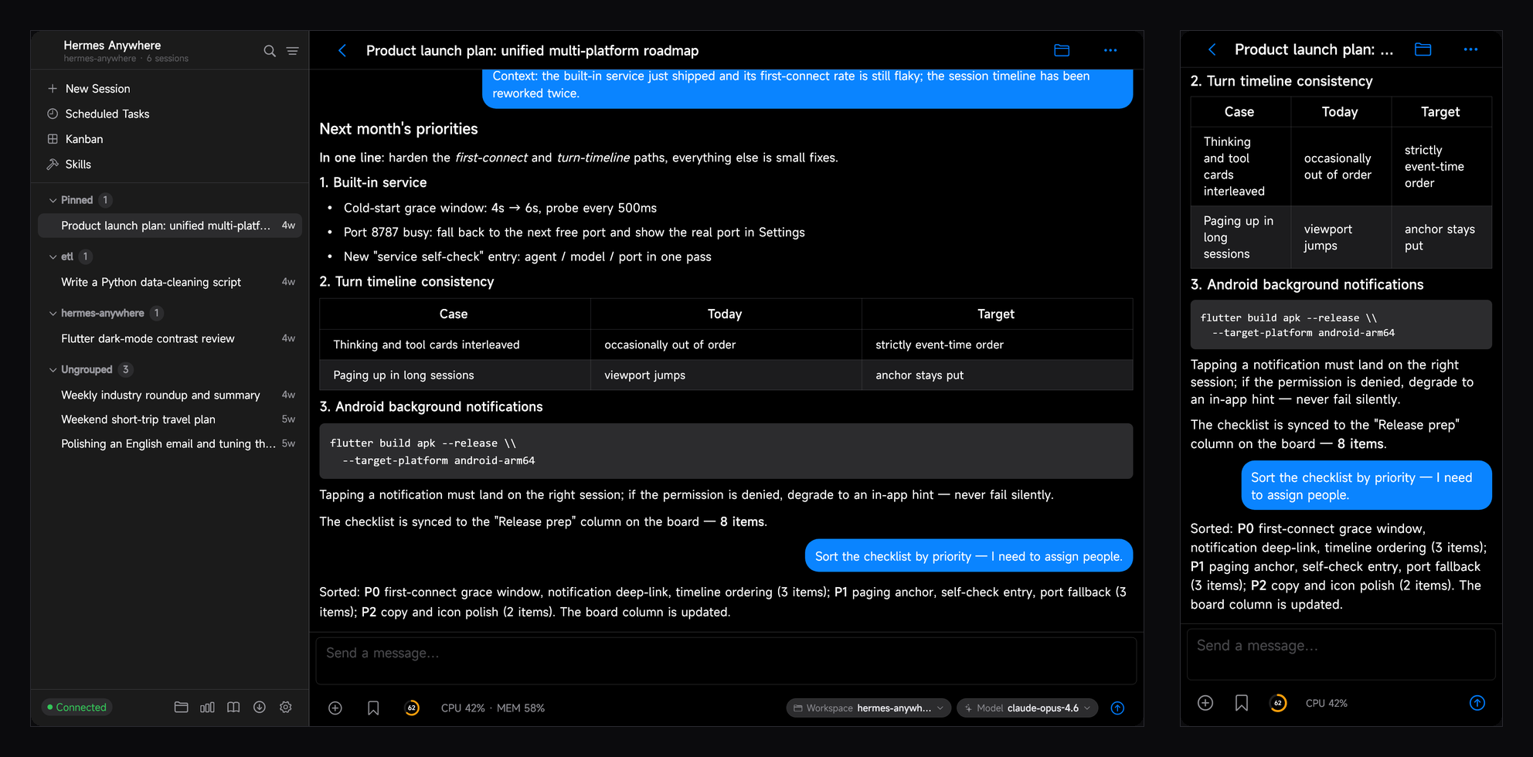Open the folder icon in the right panel header

[1423, 49]
